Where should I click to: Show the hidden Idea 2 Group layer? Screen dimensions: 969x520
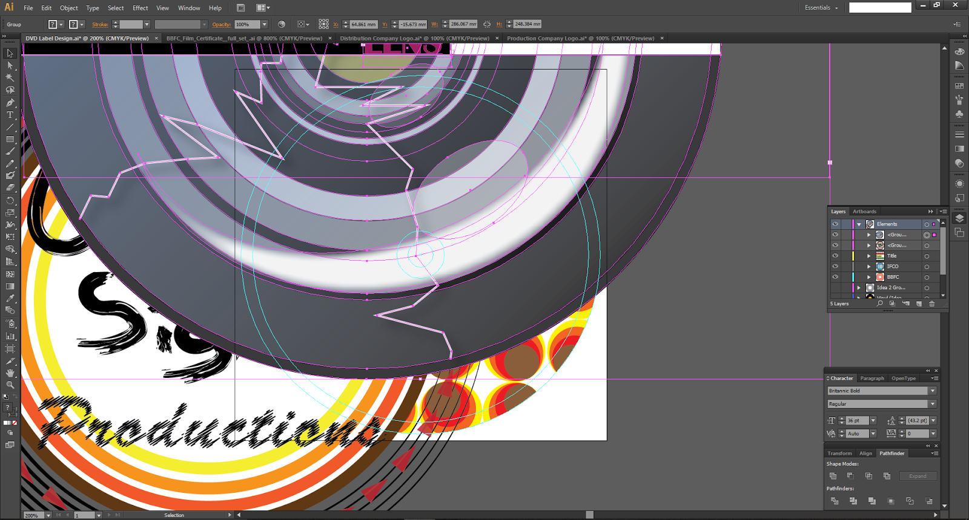pos(835,288)
